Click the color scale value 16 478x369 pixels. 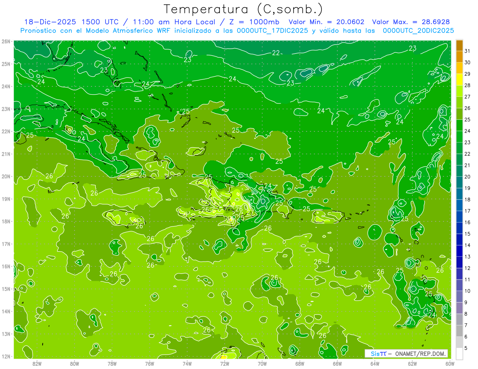click(468, 223)
